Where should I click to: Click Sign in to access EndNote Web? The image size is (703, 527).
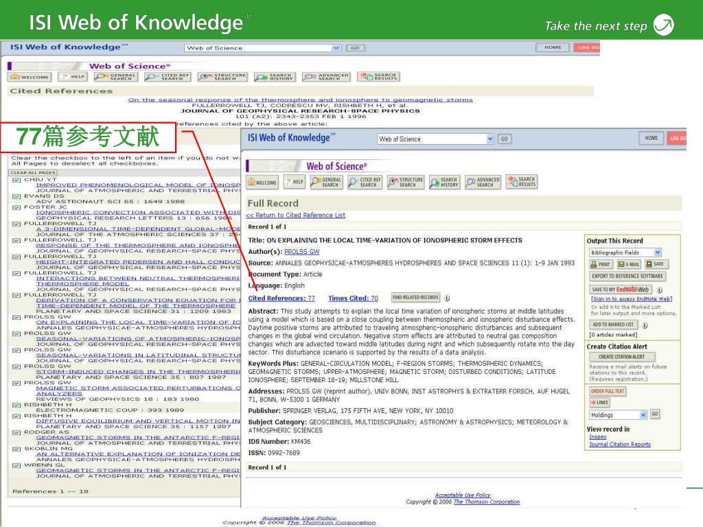(632, 299)
